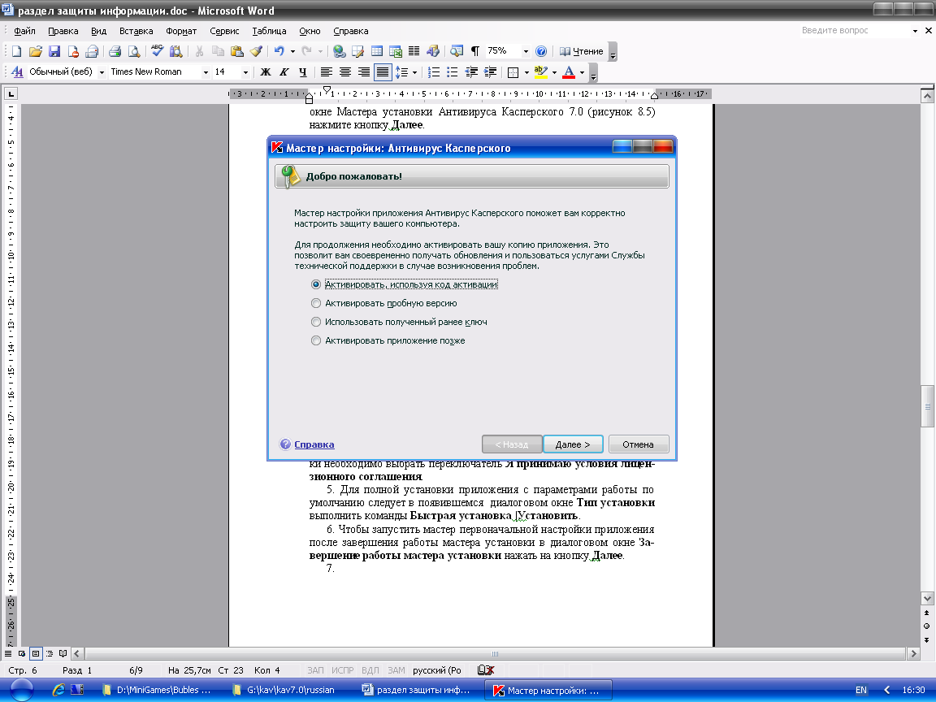Open Microsoft Word Help icon
The width and height of the screenshot is (936, 702).
(x=541, y=51)
